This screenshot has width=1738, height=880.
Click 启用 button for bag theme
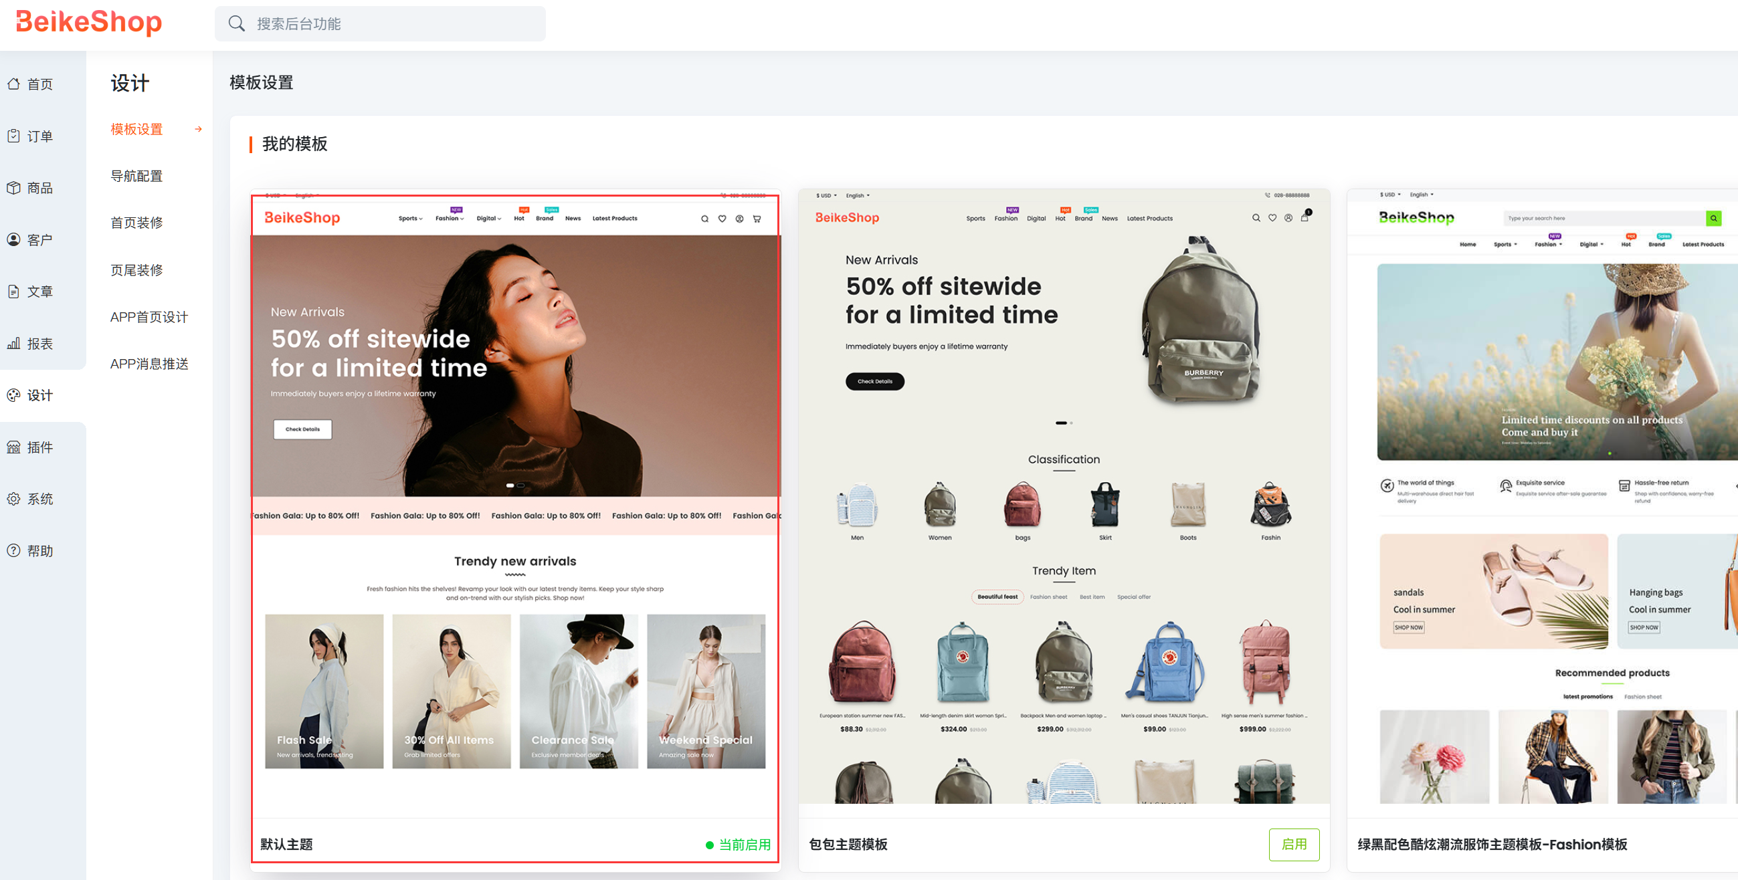click(x=1293, y=845)
